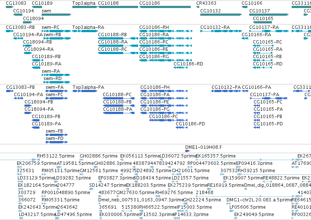311x220 pixels.
Task: Select transcript swm-RC
Action: [x=50, y=27]
